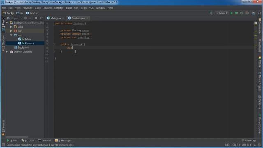
Task: Open the Refactor menu
Action: click(59, 8)
